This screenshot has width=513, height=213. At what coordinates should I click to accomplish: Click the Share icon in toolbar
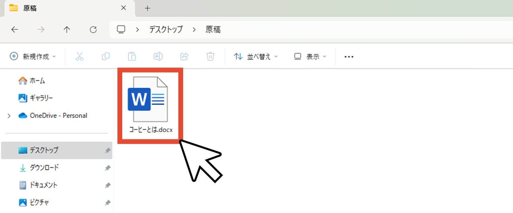pos(184,56)
